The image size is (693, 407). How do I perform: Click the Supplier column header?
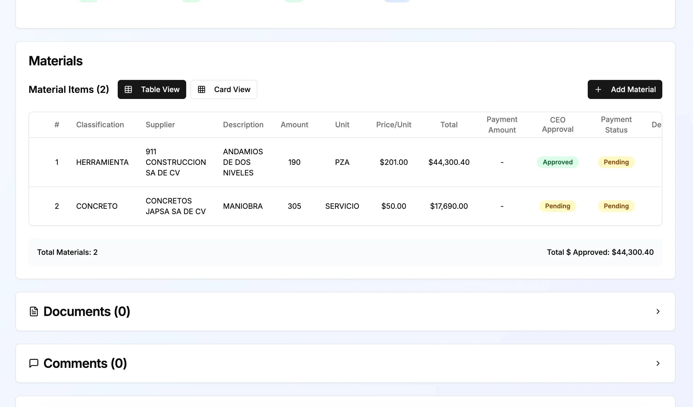pos(160,125)
